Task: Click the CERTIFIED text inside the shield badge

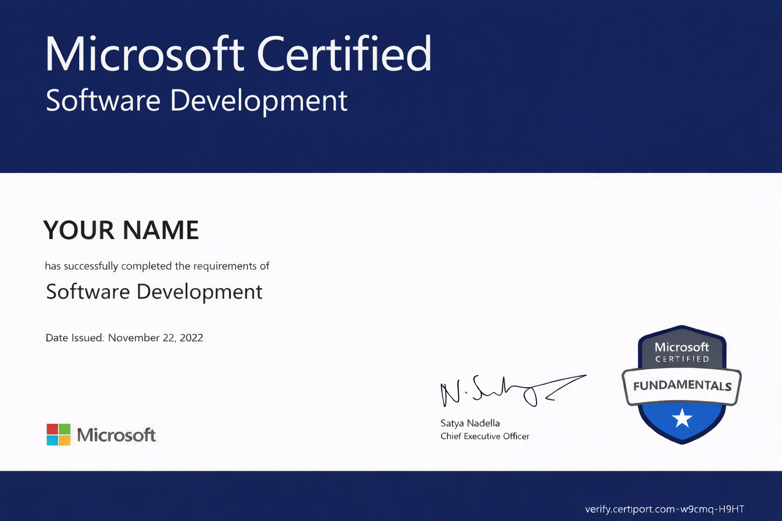Action: [x=682, y=359]
